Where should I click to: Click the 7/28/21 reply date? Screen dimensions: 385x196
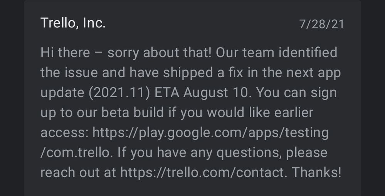pyautogui.click(x=321, y=24)
